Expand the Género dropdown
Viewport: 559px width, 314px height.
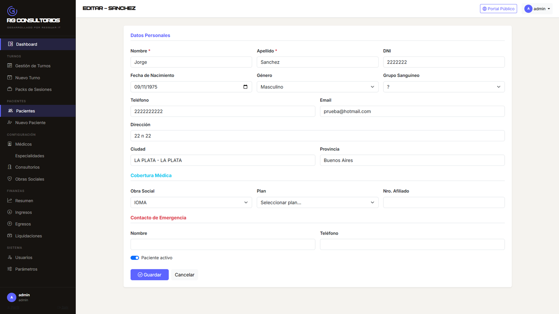[317, 87]
